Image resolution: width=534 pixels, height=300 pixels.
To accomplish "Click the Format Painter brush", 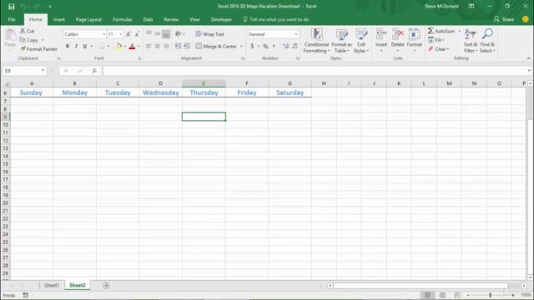I will (x=23, y=49).
